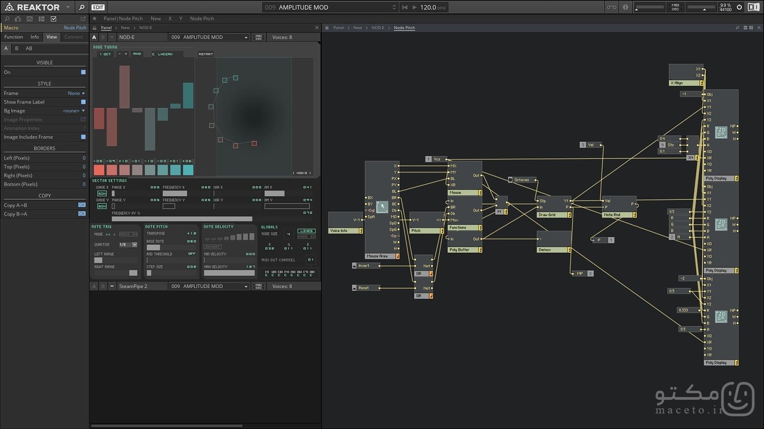Open the sidebar structure layout icon
The height and width of the screenshot is (429, 764).
click(42, 19)
